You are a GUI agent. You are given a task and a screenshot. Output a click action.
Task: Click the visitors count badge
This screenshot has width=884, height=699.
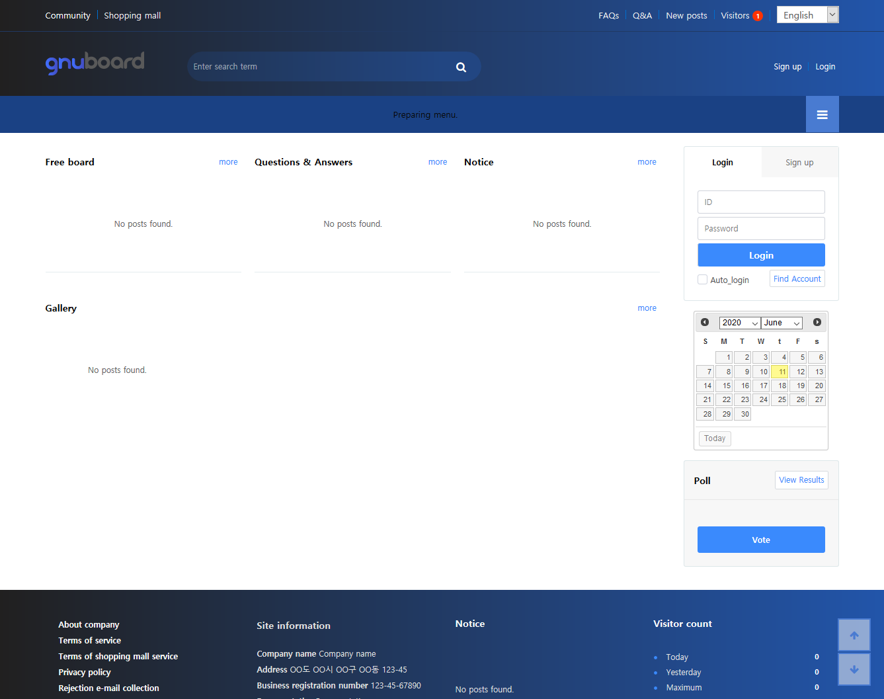758,16
